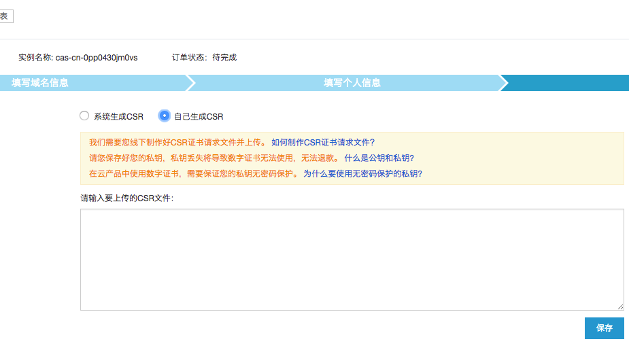Go to the 填写个人信息 step
Viewport: 629px width, 348px height.
coord(352,83)
